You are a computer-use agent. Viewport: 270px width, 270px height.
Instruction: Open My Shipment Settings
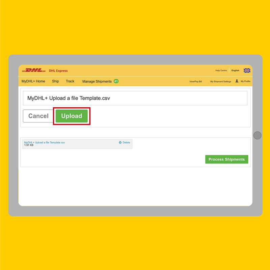pyautogui.click(x=221, y=82)
